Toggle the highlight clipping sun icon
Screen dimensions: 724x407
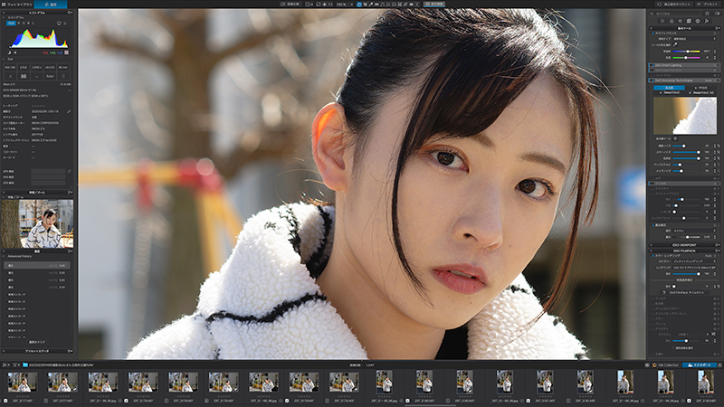15,52
